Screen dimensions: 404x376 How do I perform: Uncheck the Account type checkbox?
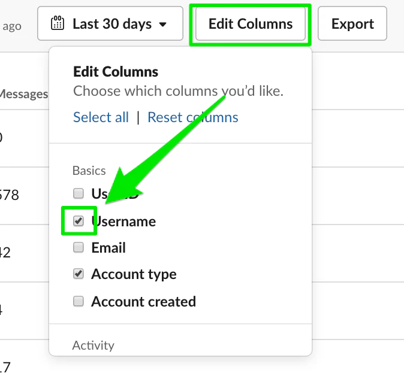click(79, 274)
